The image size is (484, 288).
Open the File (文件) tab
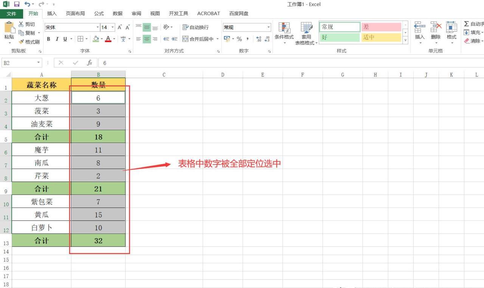click(x=12, y=14)
